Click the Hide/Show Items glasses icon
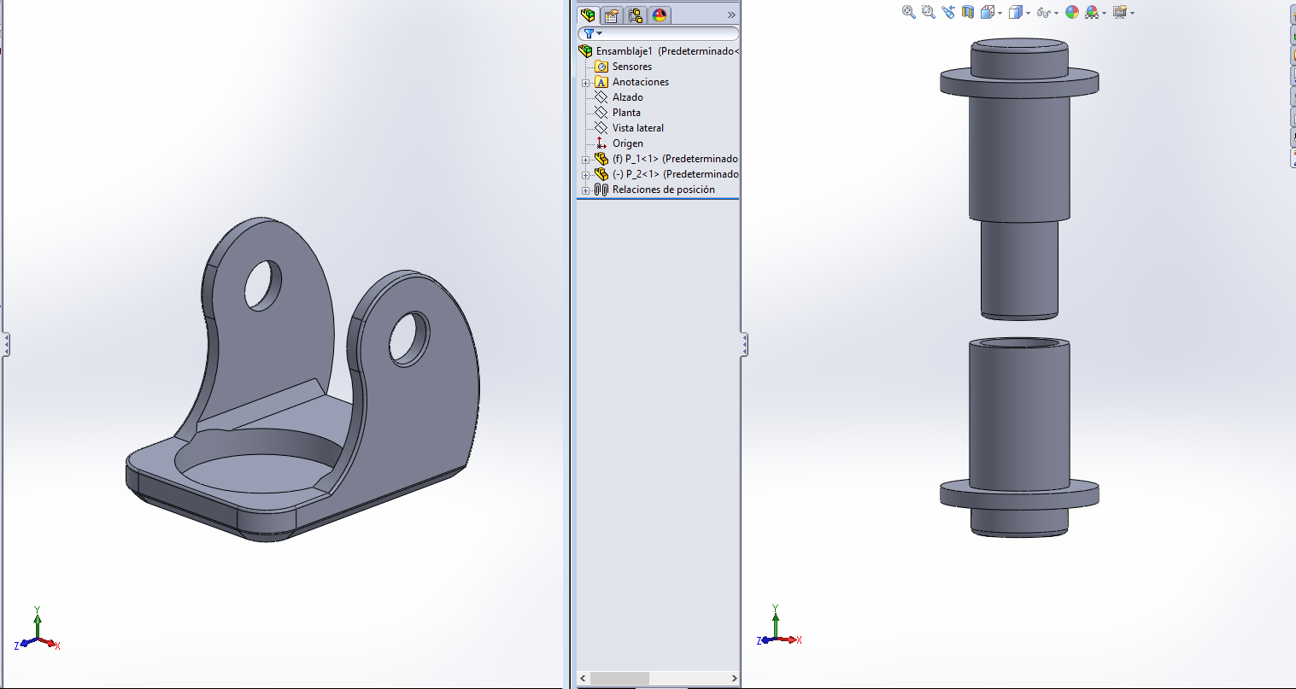 [1043, 12]
